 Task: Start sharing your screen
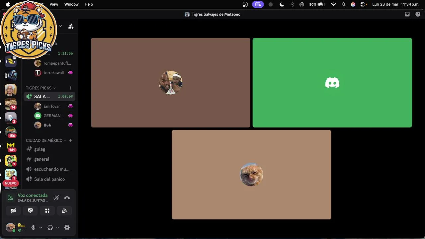tap(30, 211)
